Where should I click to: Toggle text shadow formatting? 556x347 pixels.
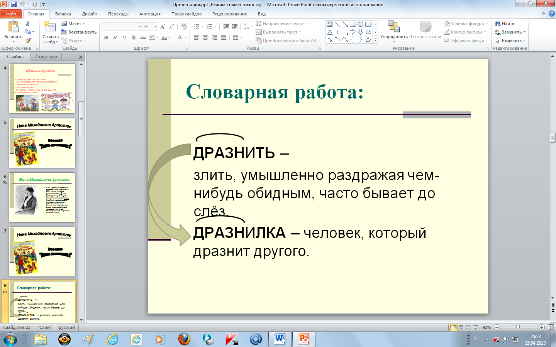click(133, 37)
